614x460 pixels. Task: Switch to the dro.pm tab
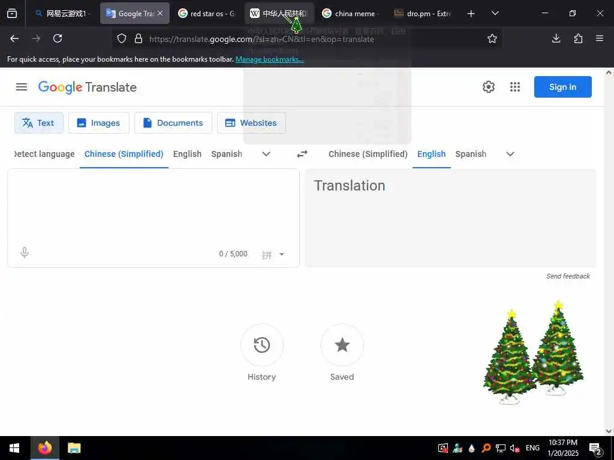(422, 14)
